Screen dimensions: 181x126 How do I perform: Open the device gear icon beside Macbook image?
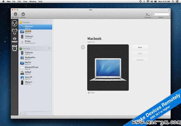(x=83, y=47)
